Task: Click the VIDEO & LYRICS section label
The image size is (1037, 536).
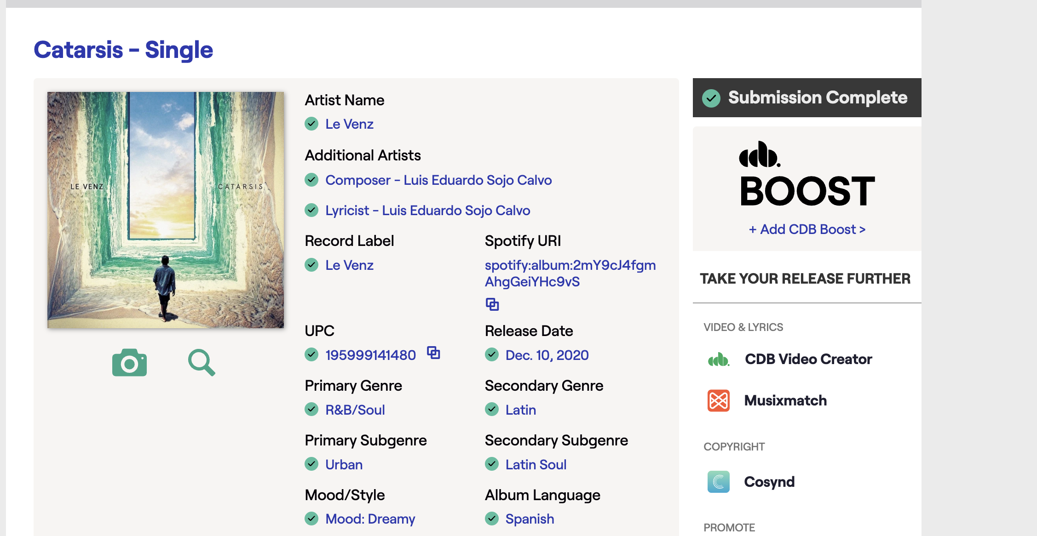Action: [x=743, y=327]
